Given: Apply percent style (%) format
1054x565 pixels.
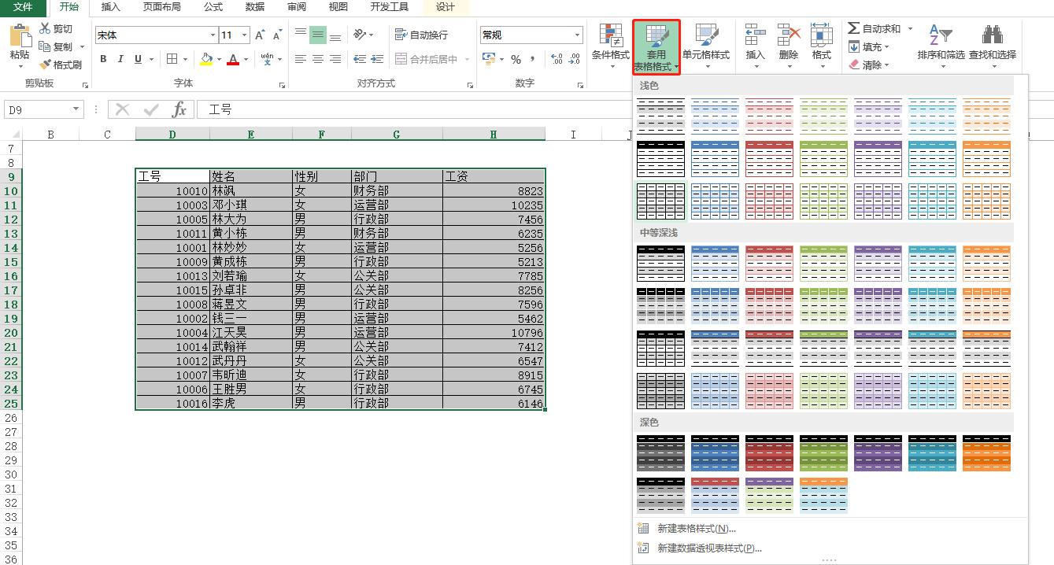Looking at the screenshot, I should 516,59.
